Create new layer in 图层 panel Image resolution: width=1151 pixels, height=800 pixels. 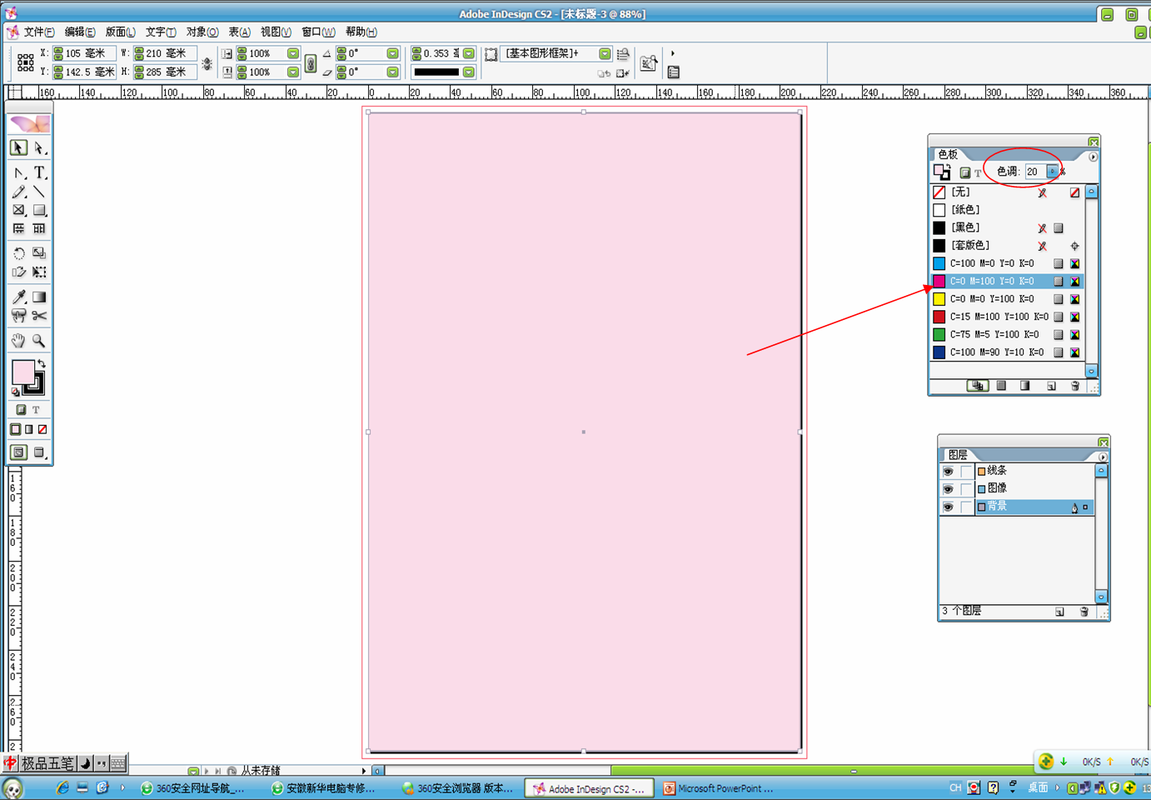tap(1059, 612)
